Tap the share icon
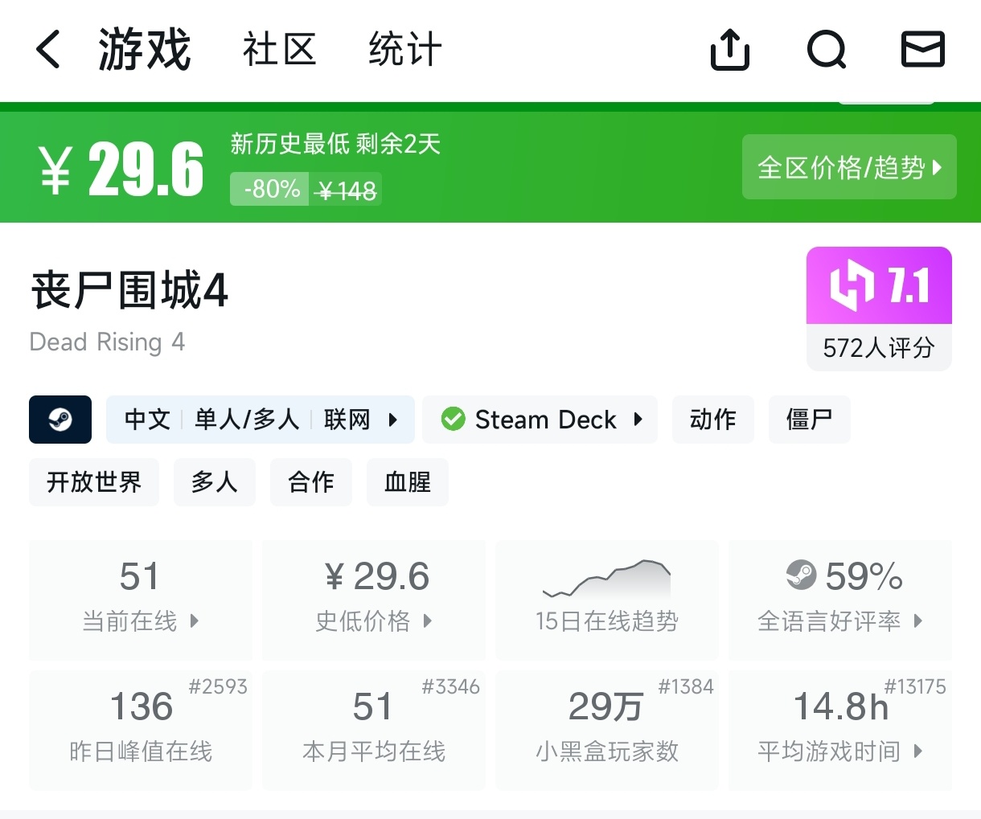Screen dimensions: 981x819 (x=730, y=50)
